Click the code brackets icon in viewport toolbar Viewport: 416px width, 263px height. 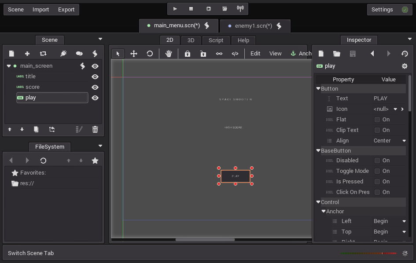coord(235,54)
